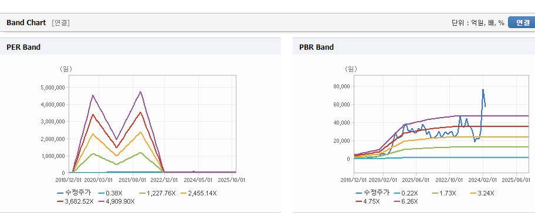Click 1,000,000 on PER chart axis

click(53, 156)
